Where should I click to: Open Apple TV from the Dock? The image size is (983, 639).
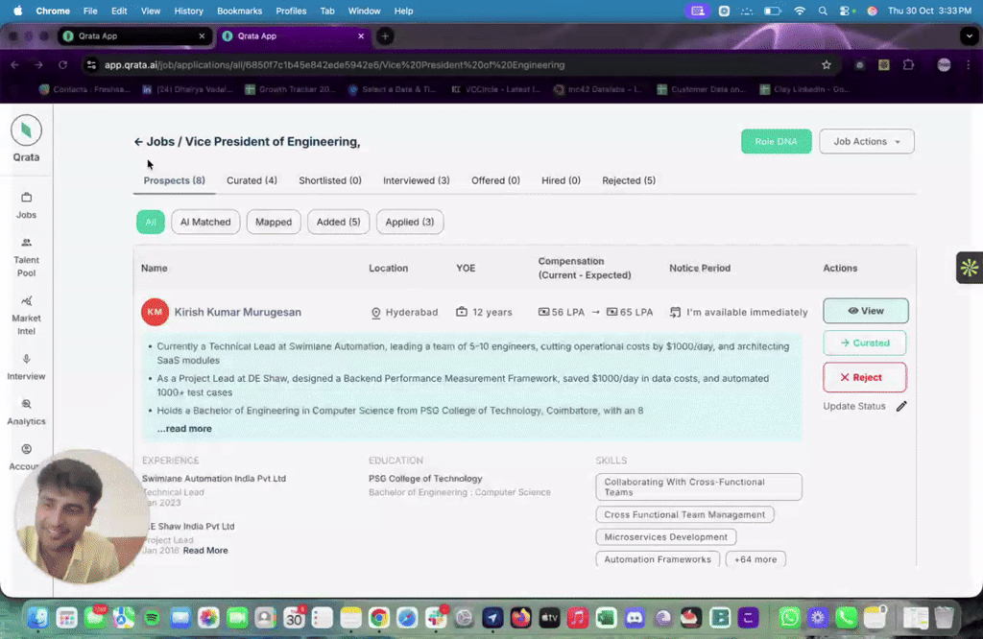point(549,618)
